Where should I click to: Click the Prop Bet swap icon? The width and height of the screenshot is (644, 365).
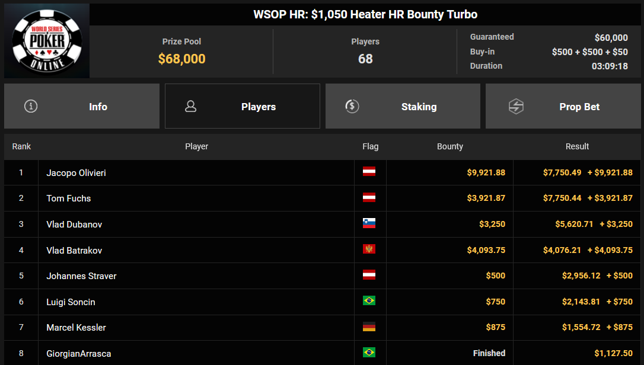(x=516, y=106)
